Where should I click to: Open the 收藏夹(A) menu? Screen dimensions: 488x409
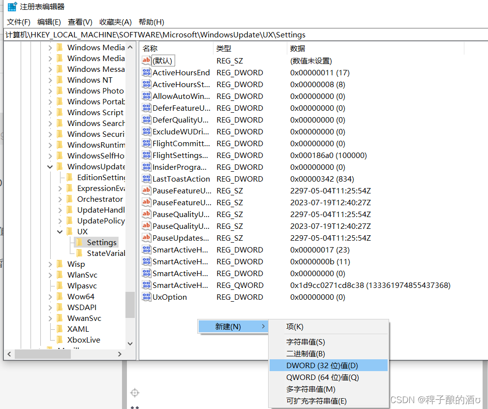point(116,22)
